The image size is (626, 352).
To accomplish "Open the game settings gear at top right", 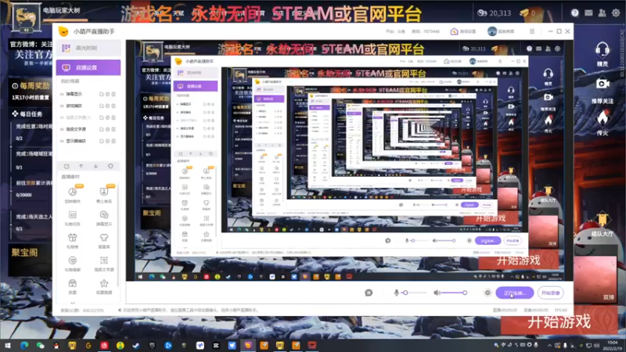I will pyautogui.click(x=616, y=13).
